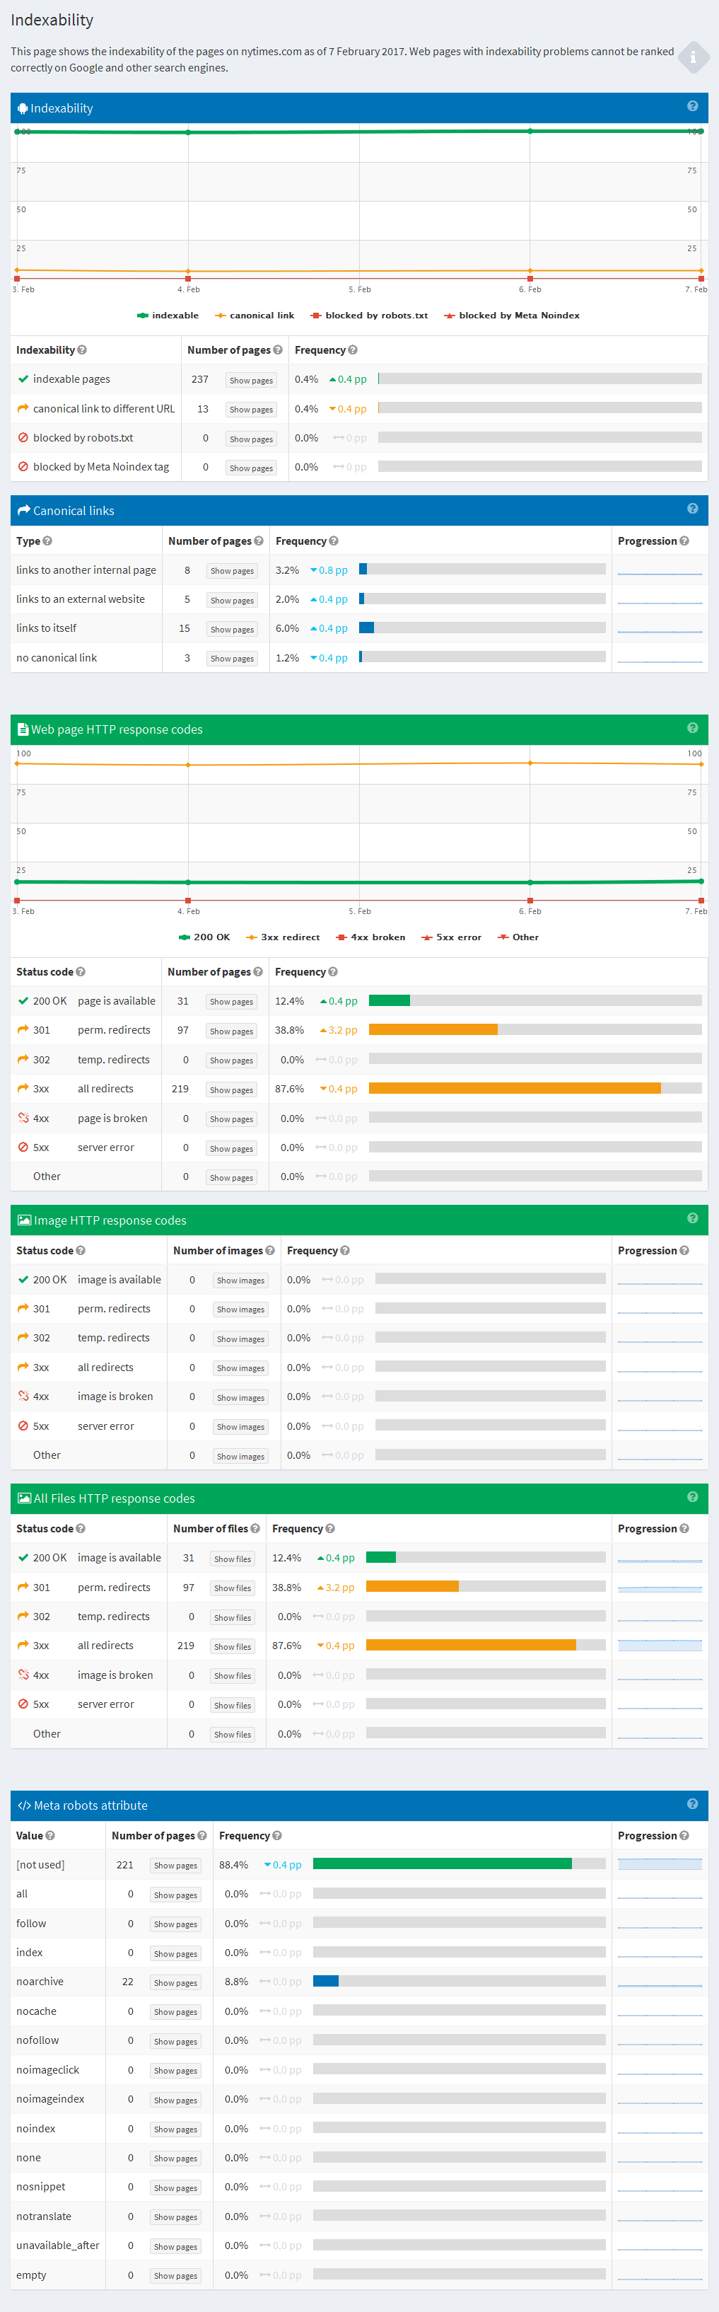Click the help icon in Canonical links header
The width and height of the screenshot is (719, 2312).
point(692,509)
